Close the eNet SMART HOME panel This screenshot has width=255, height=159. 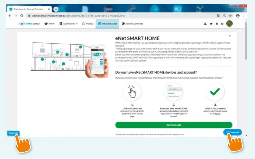click(x=230, y=36)
